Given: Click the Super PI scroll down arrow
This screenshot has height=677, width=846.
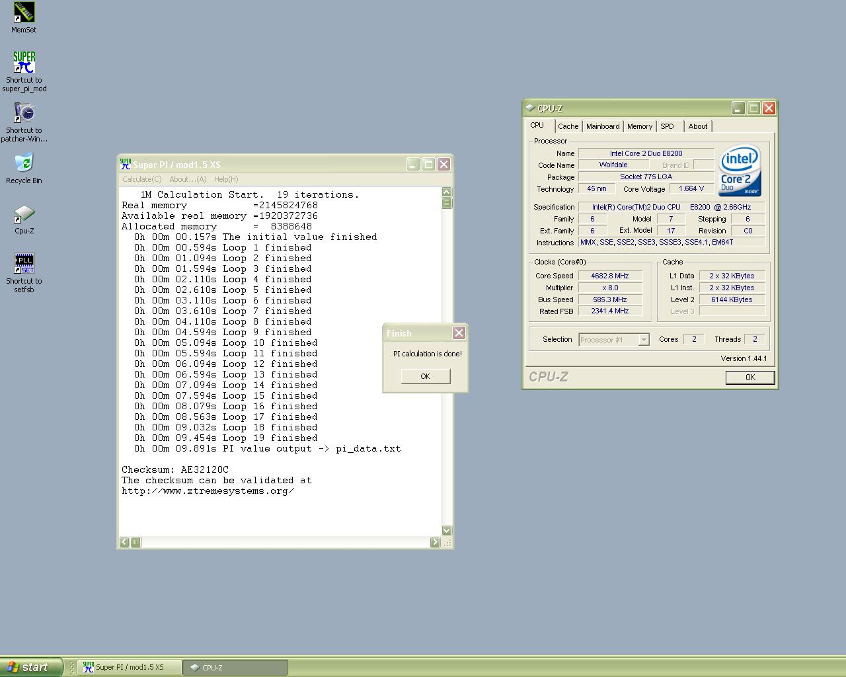Looking at the screenshot, I should pos(447,530).
